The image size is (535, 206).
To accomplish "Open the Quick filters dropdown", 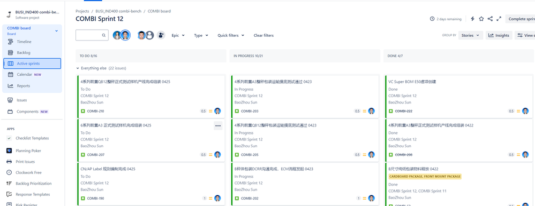I will click(231, 35).
